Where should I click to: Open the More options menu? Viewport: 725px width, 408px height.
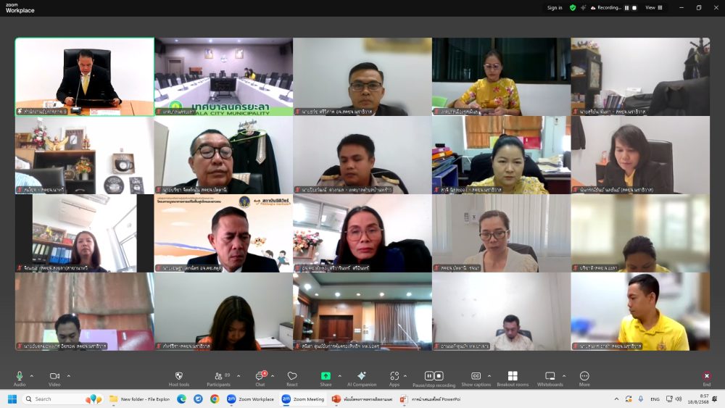point(584,376)
